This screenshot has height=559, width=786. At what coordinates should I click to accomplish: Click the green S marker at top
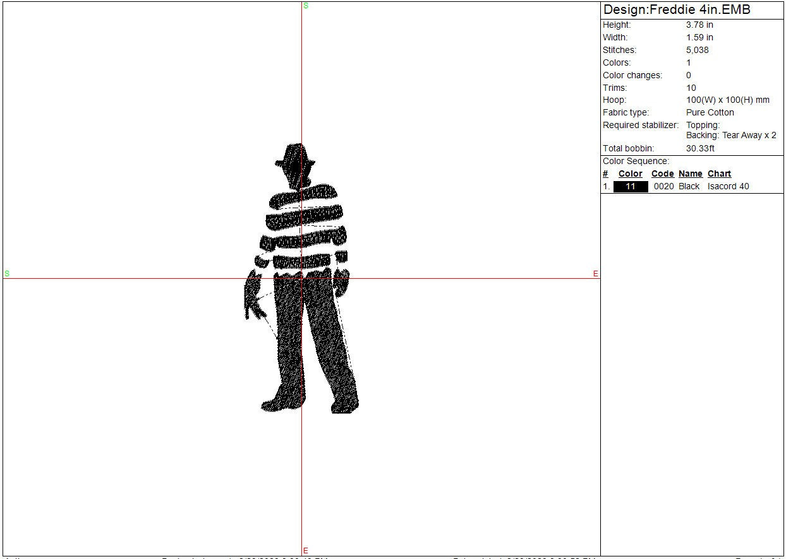306,6
